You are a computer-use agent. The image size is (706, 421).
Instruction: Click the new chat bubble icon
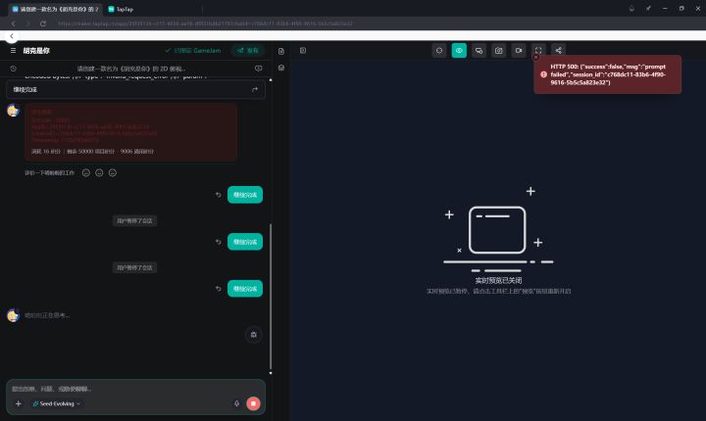coord(259,69)
